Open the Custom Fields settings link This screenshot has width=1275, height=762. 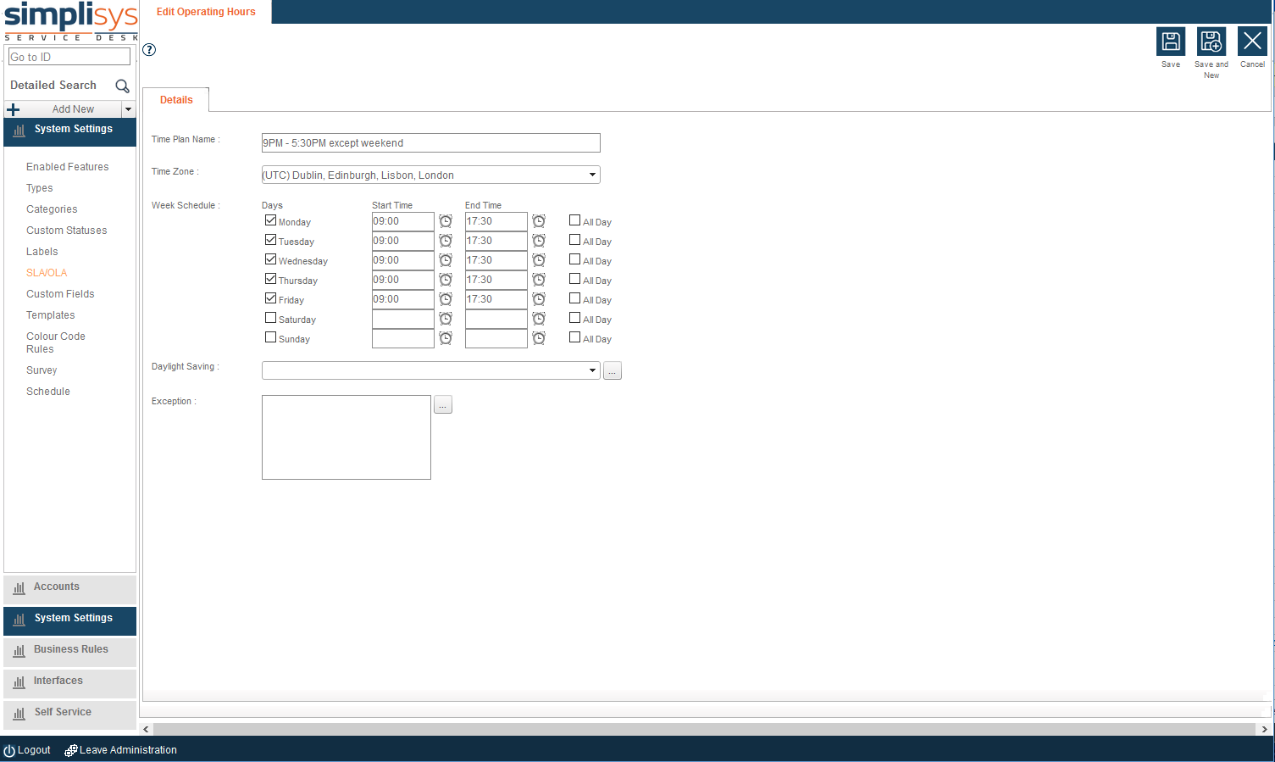[60, 294]
